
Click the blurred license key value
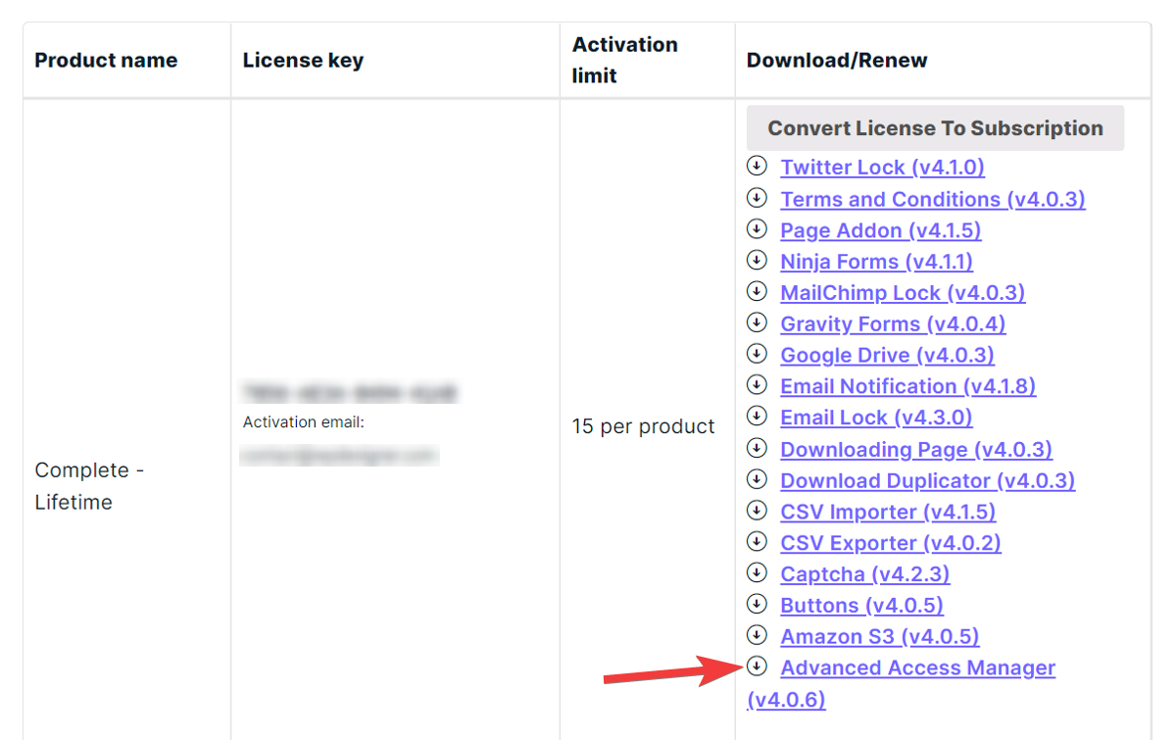coord(349,393)
